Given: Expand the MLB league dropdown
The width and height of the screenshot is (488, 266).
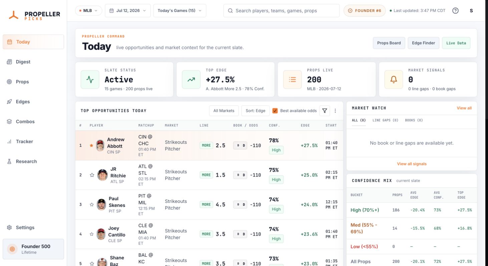Looking at the screenshot, I should (88, 11).
